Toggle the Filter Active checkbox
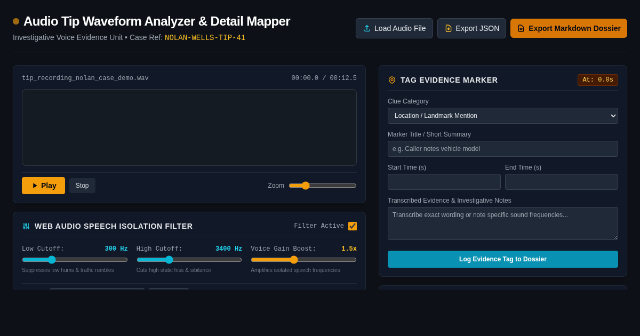 353,226
